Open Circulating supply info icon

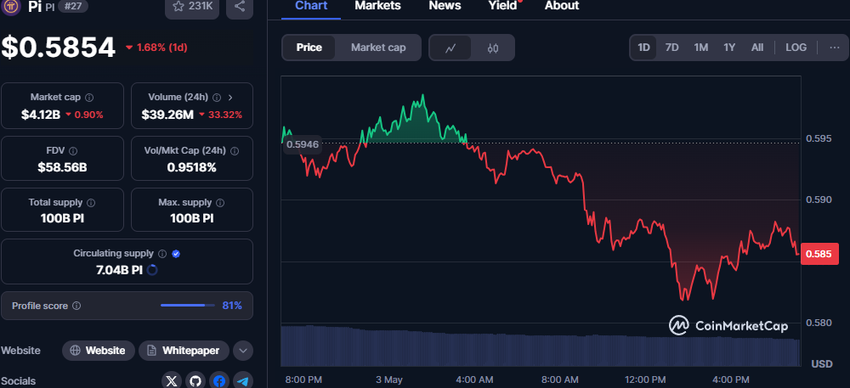click(162, 253)
